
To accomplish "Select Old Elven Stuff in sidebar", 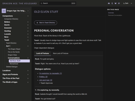I will point(19,61).
